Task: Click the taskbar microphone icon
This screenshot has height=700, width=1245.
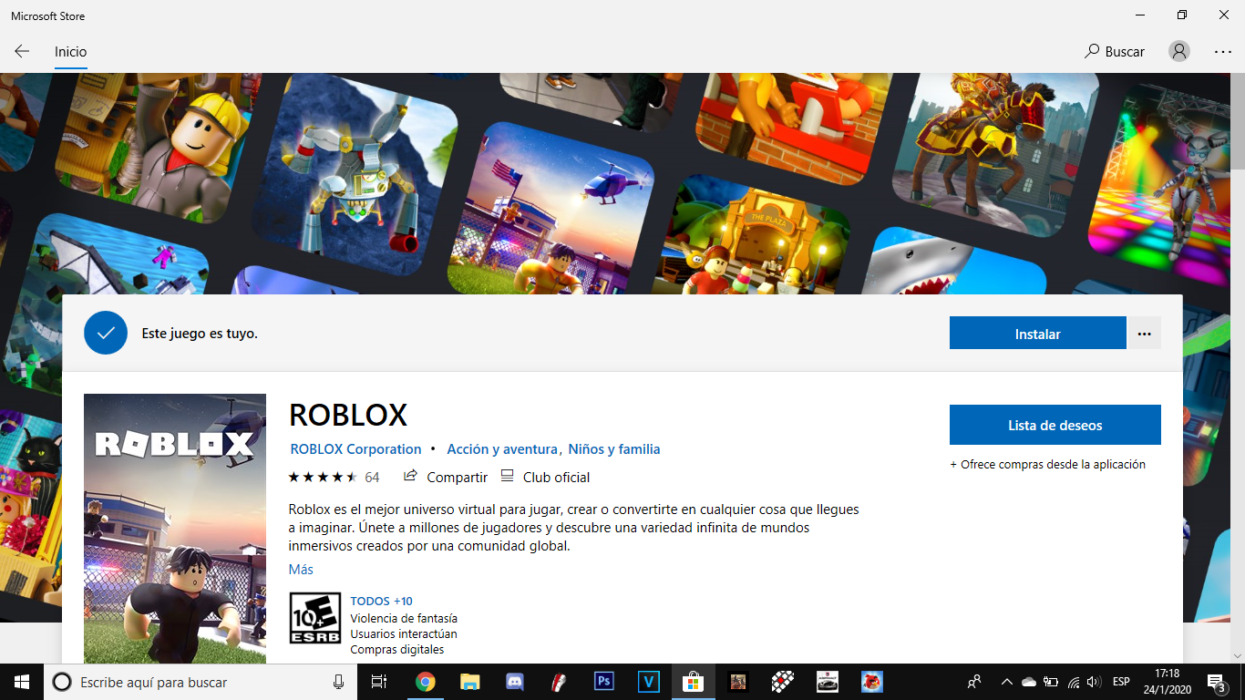Action: [338, 682]
